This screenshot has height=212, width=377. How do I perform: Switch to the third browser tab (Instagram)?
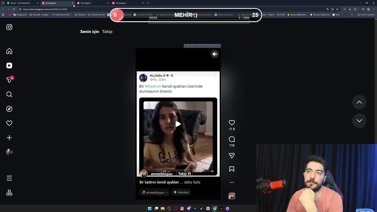92,3
